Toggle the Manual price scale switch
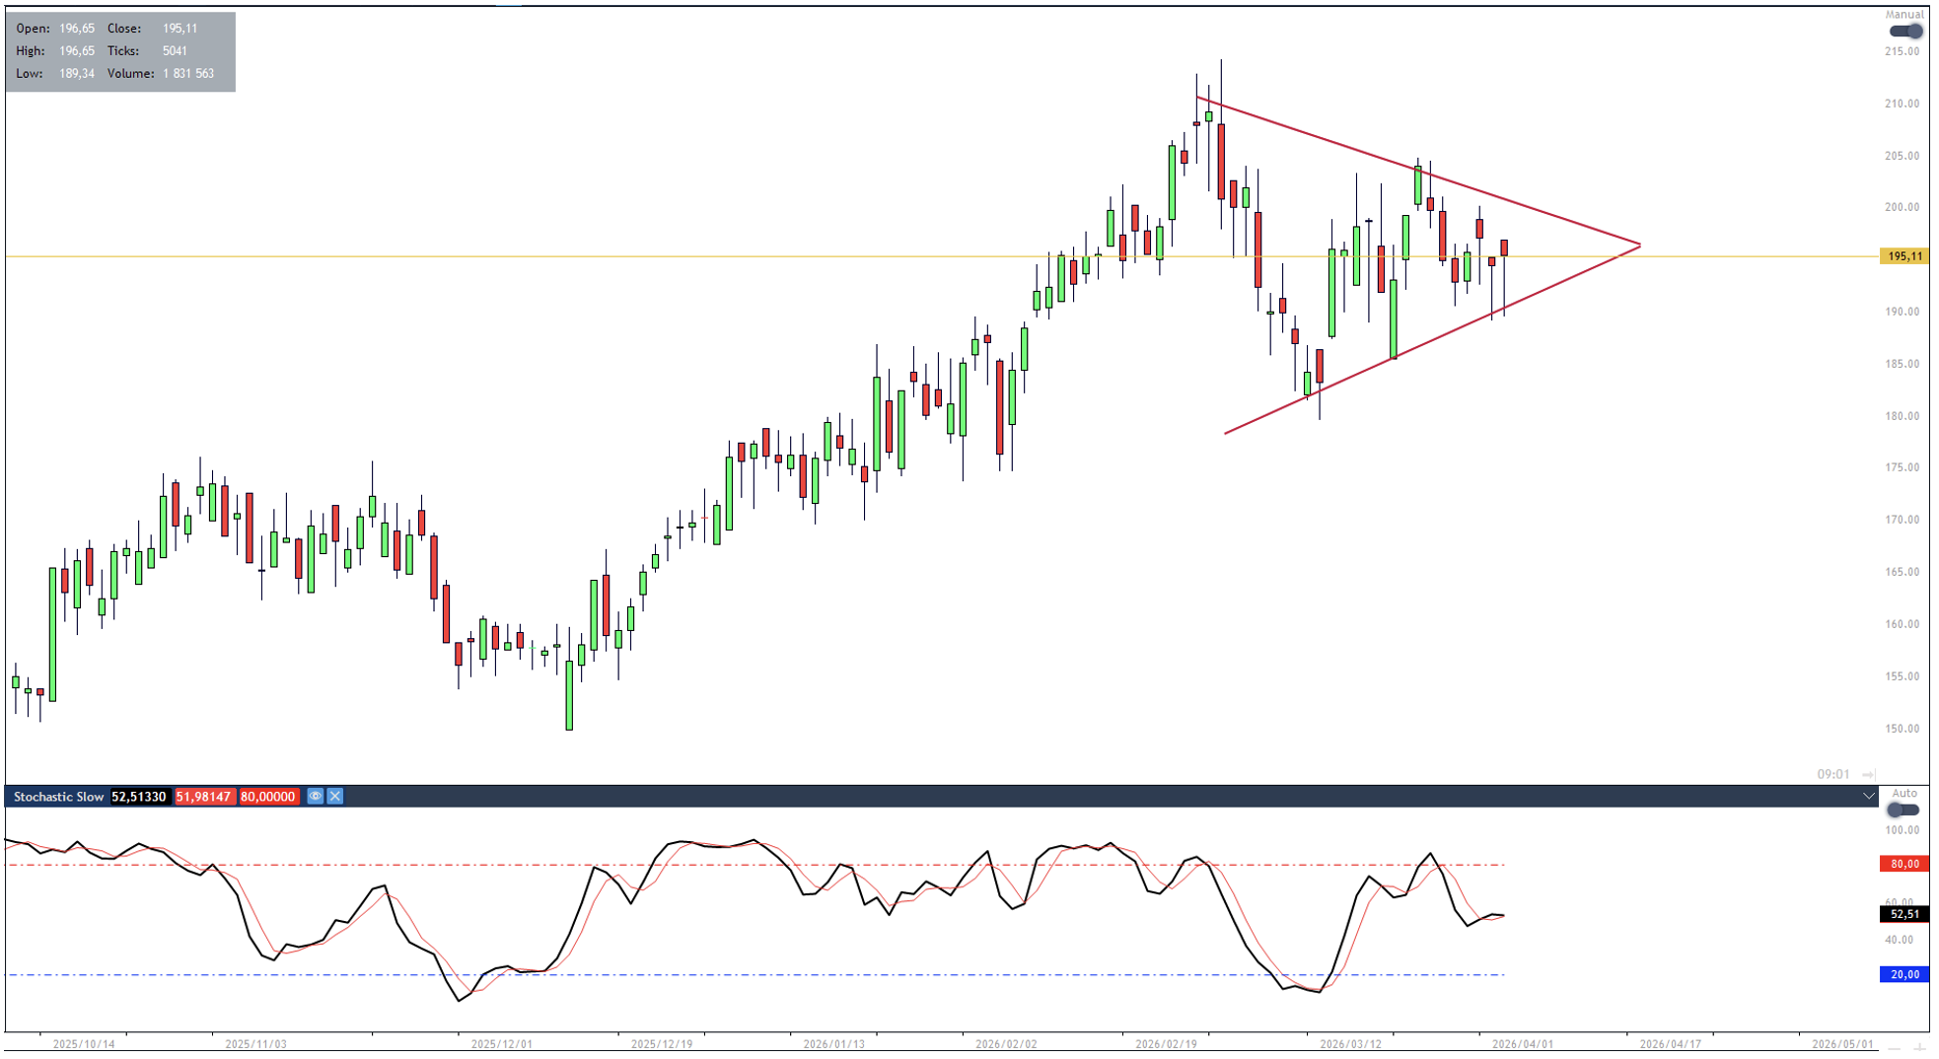 [1905, 32]
